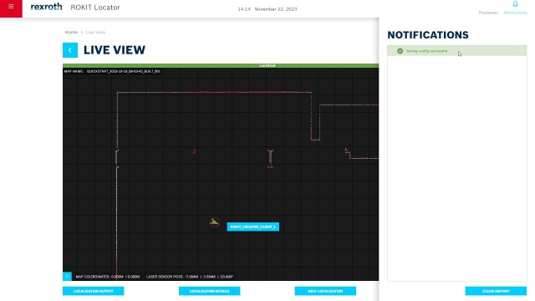
Task: Select the green robot pose marker
Action: 214,222
